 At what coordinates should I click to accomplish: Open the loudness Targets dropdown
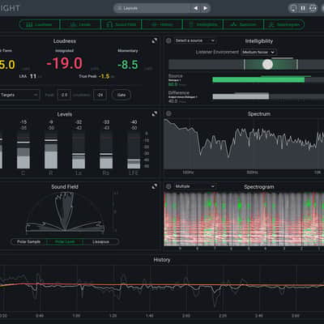click(x=19, y=95)
